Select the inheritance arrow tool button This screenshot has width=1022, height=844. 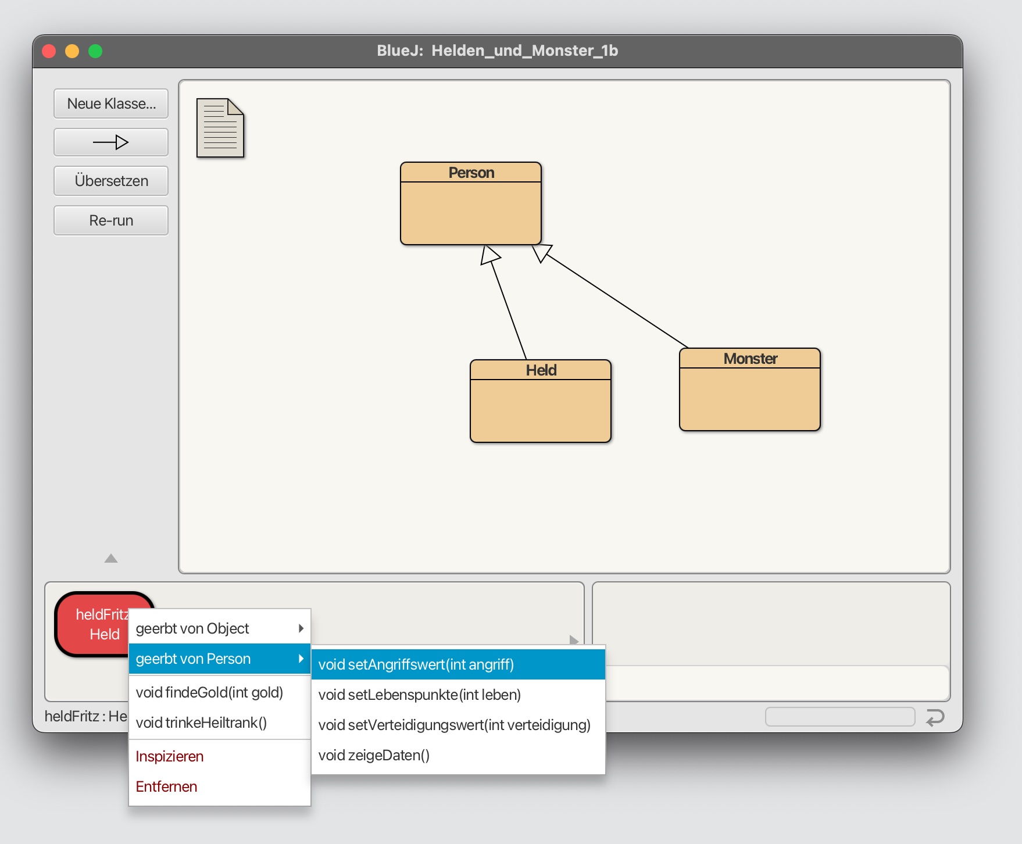[111, 142]
